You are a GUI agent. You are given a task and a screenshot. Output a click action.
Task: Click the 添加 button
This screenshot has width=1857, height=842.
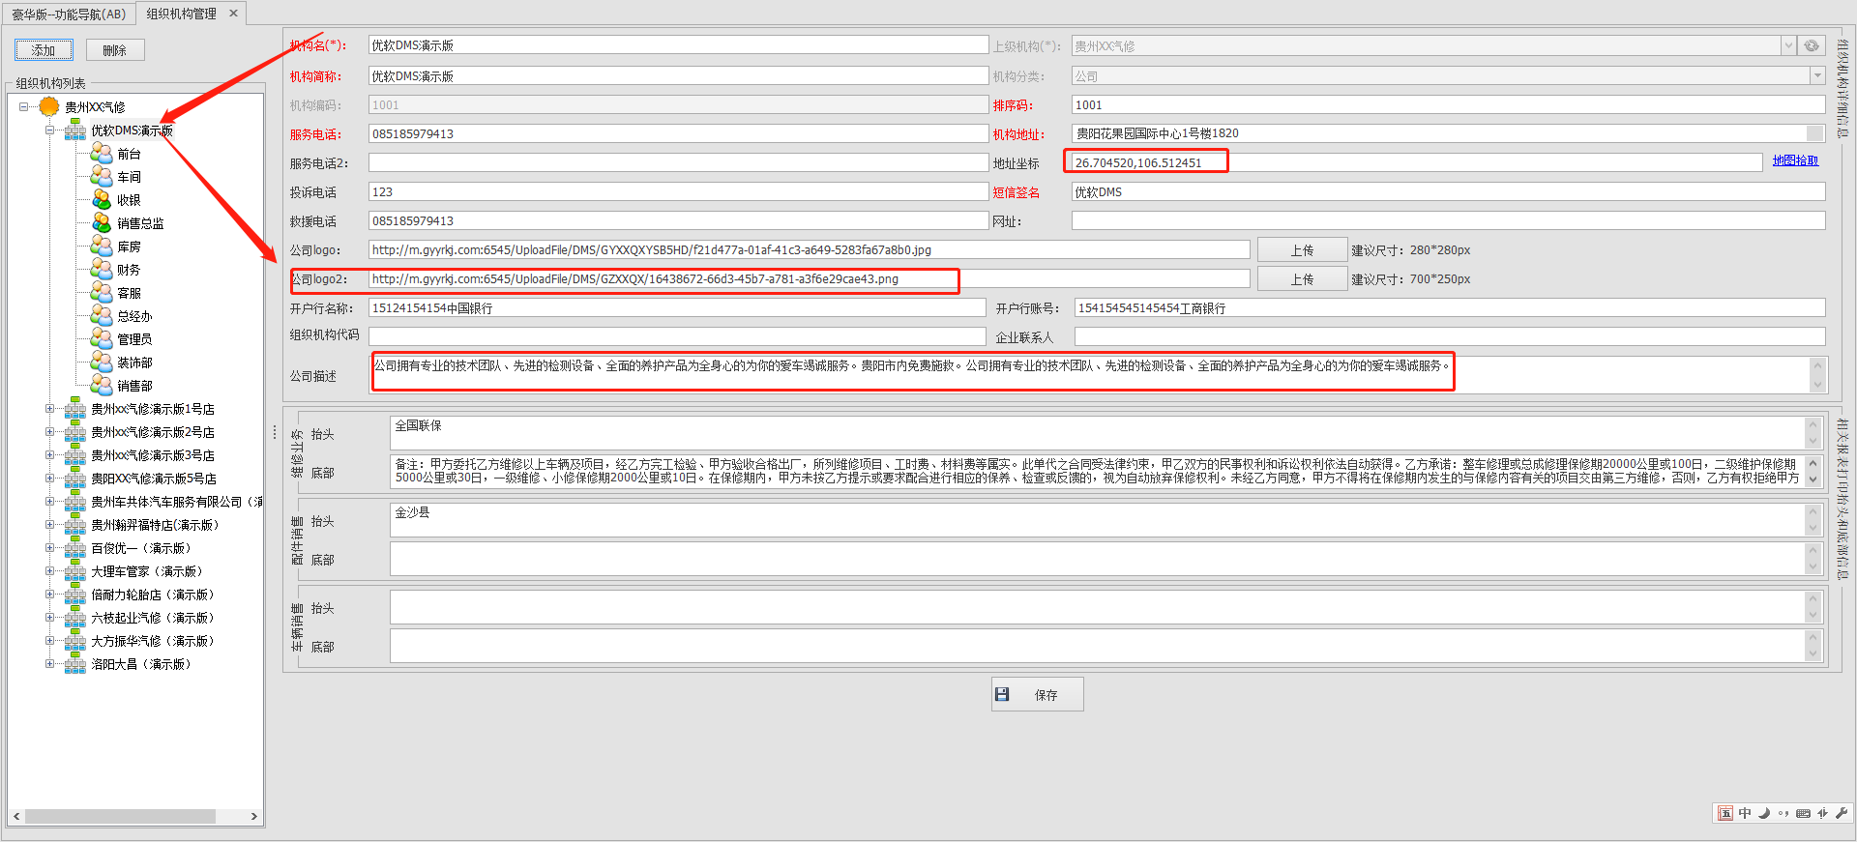(x=44, y=50)
